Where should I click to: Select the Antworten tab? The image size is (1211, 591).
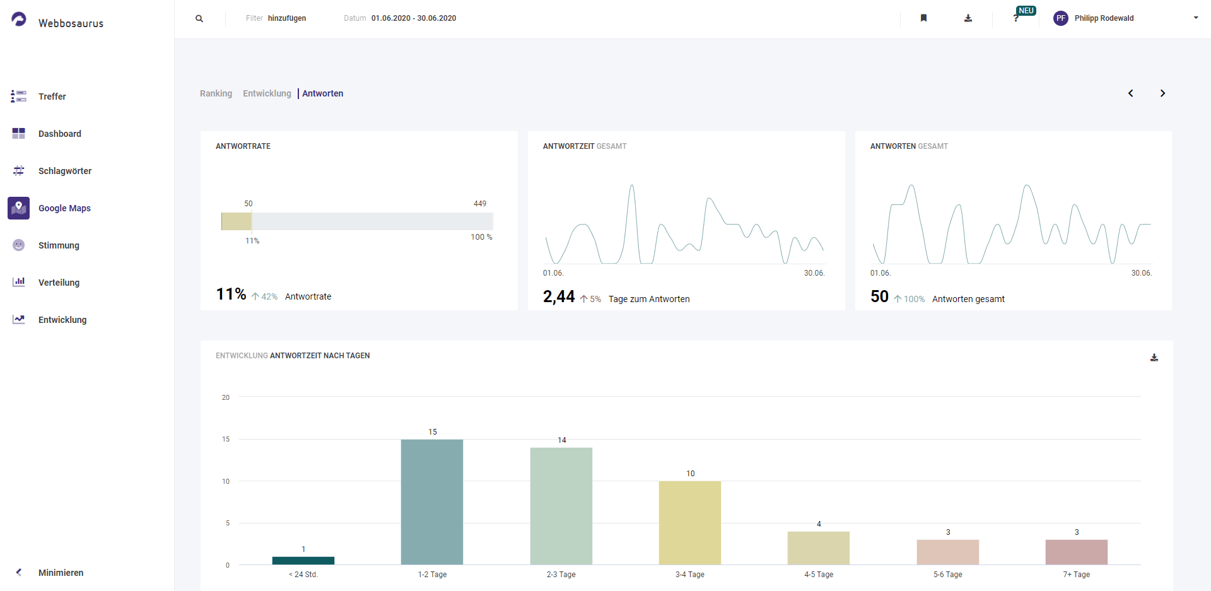322,93
